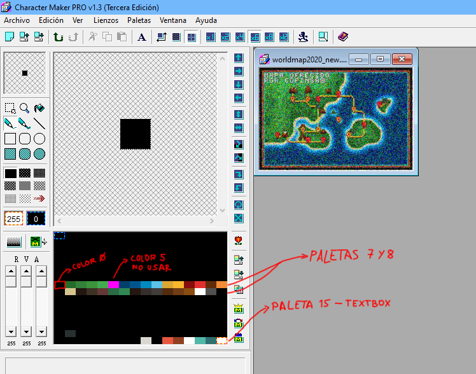Rotate the canvas with circular arrow icon

[x=239, y=205]
